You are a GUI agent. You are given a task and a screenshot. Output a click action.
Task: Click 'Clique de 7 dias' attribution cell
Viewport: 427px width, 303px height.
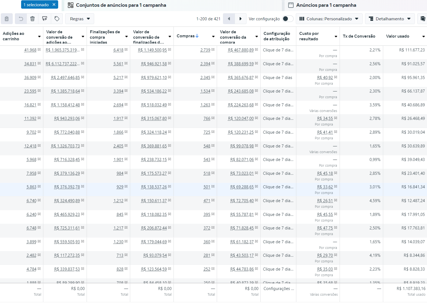[x=278, y=78]
